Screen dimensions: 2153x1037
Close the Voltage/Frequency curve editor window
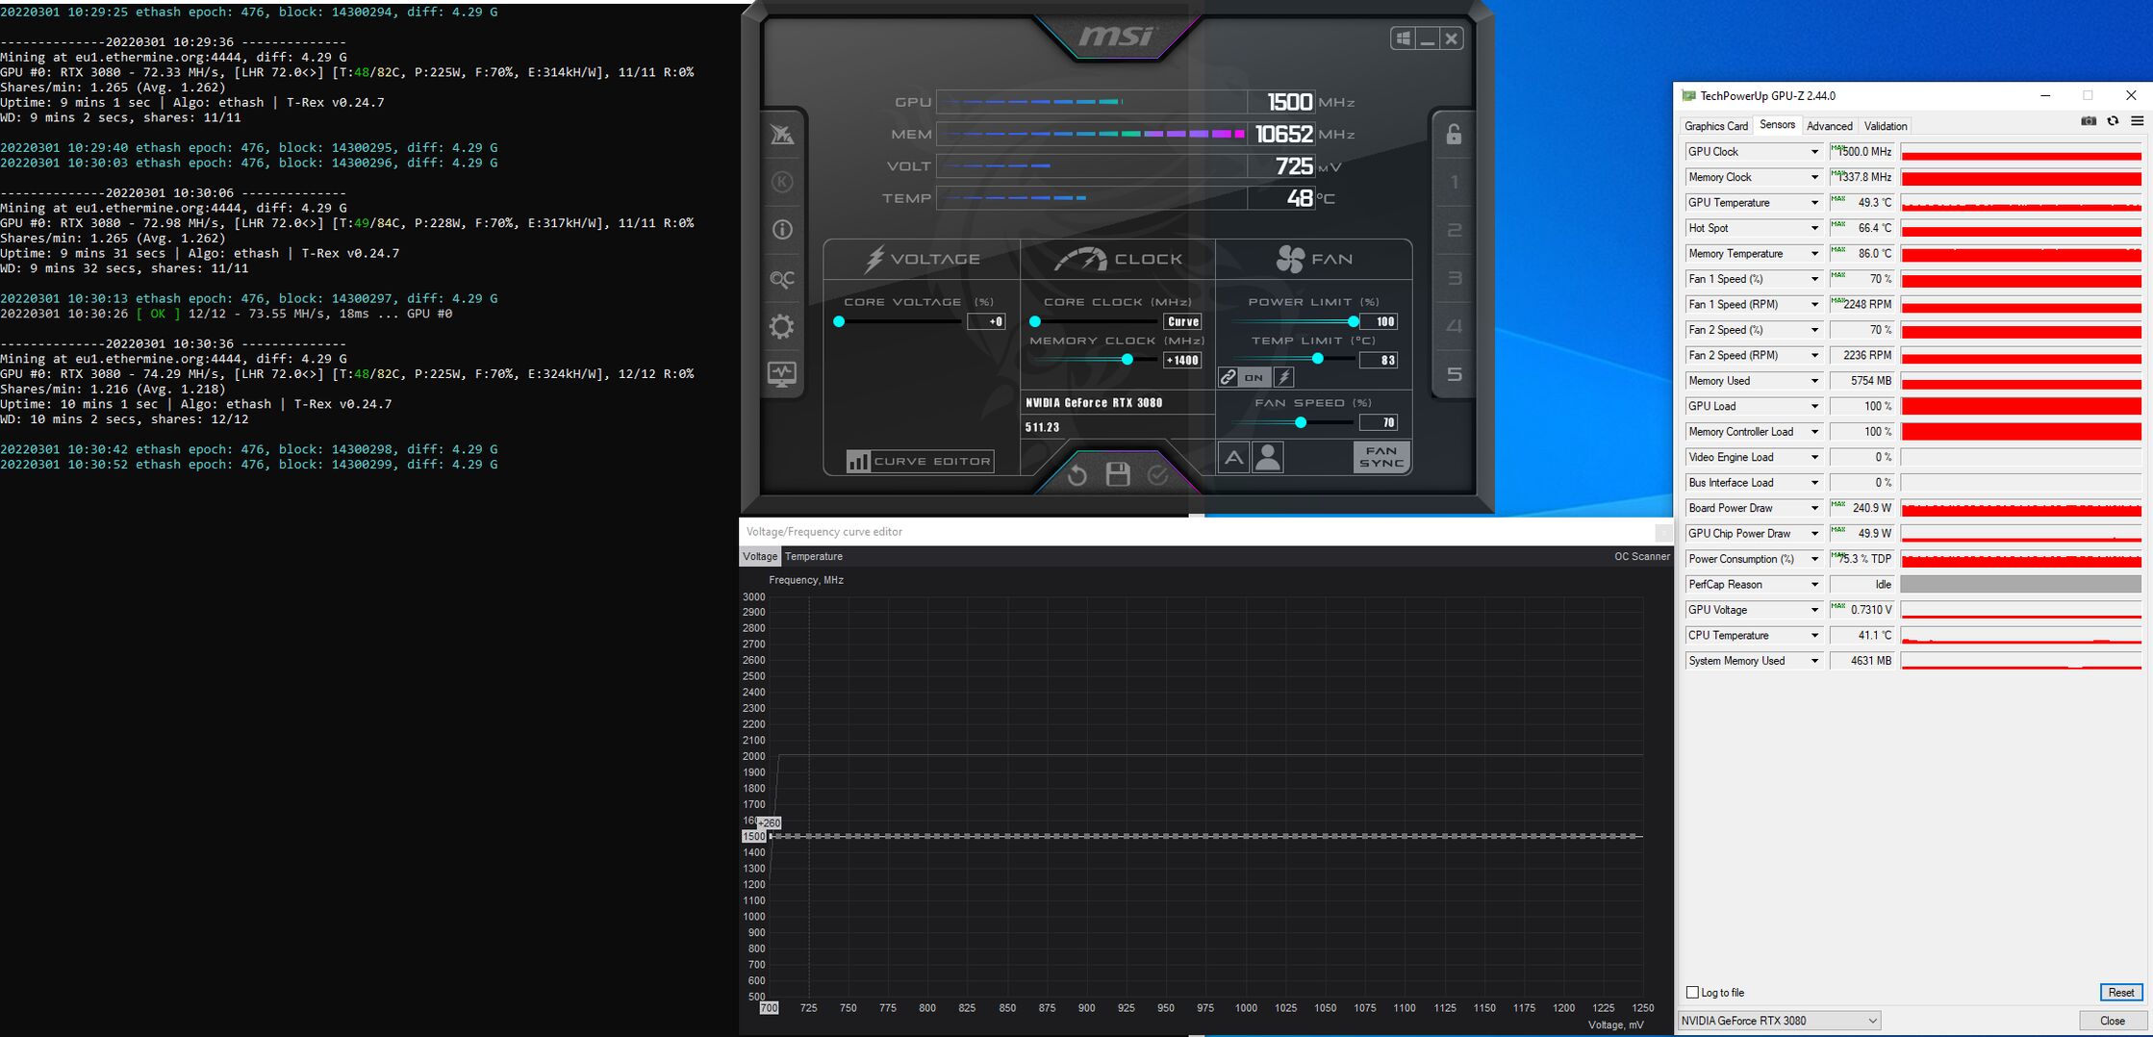1663,532
